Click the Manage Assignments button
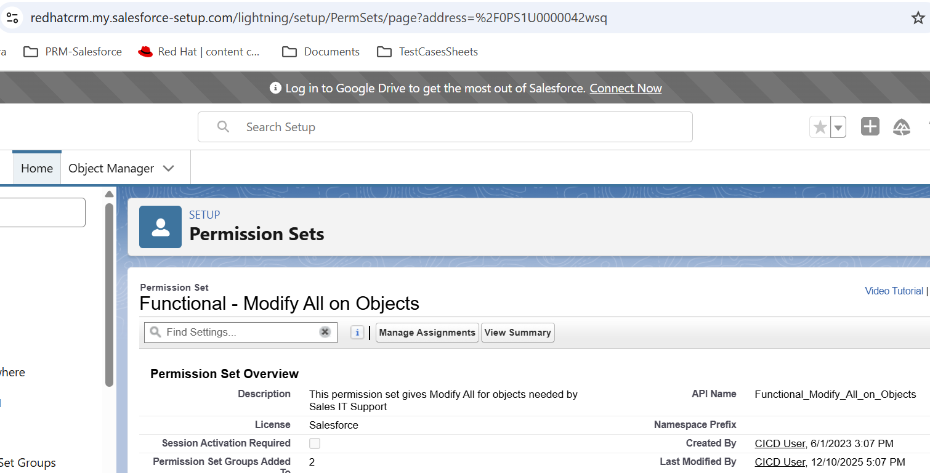The image size is (930, 473). pyautogui.click(x=427, y=333)
